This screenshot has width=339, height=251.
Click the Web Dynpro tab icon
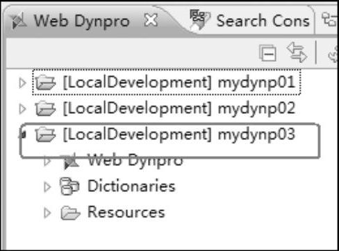coord(19,21)
